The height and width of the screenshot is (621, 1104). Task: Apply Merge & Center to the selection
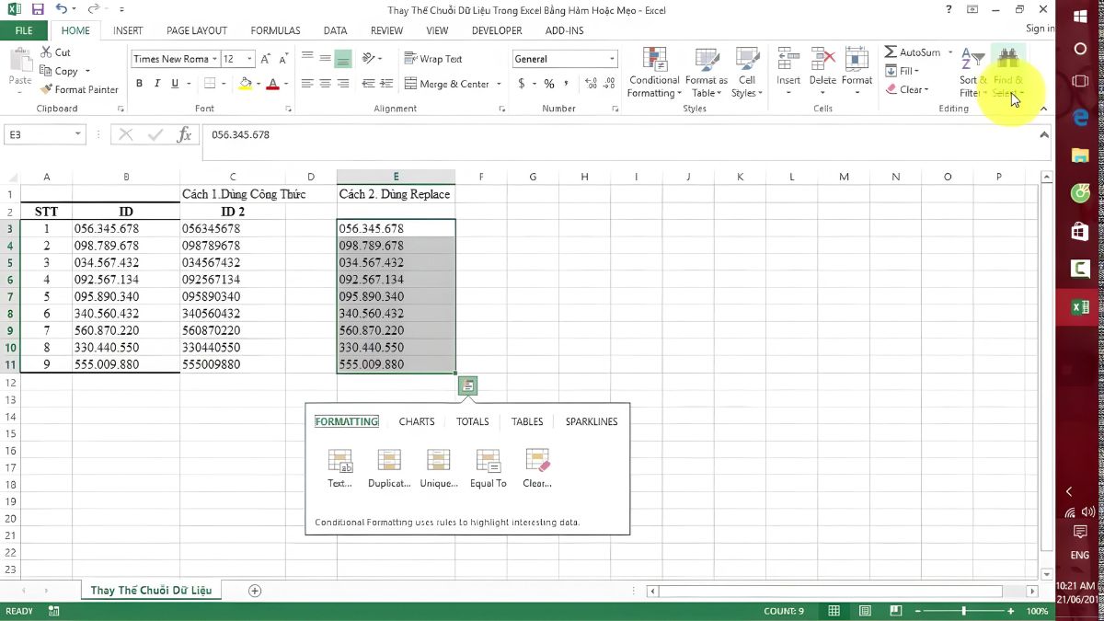449,84
